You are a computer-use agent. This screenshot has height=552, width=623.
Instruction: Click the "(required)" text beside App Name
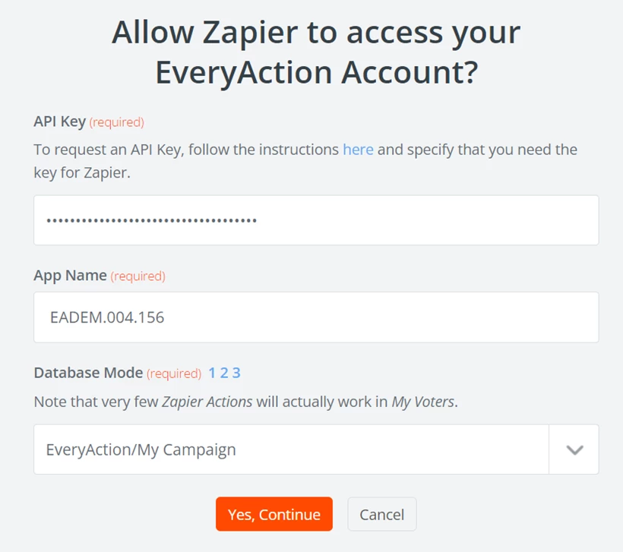click(138, 276)
